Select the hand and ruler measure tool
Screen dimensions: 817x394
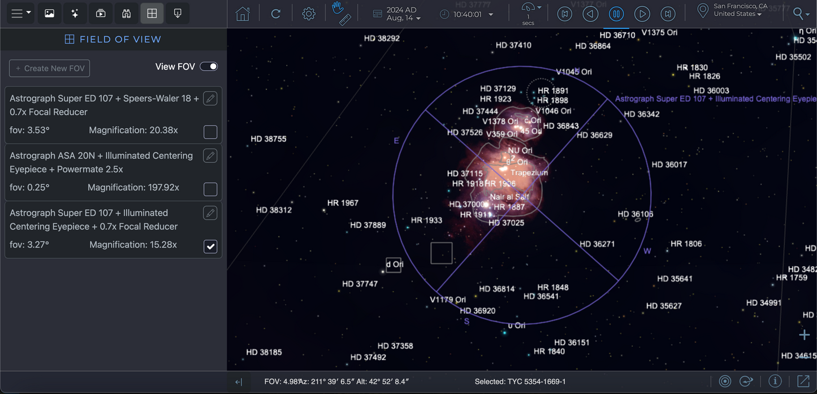(x=341, y=14)
